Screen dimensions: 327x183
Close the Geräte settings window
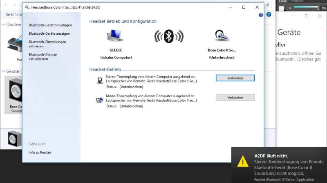click(320, 16)
